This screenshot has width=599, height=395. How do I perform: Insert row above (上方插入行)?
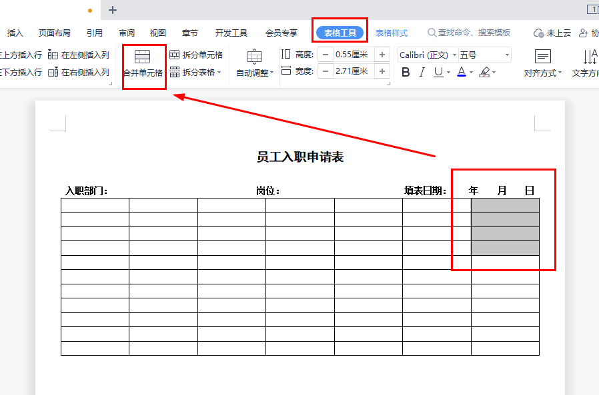click(21, 55)
